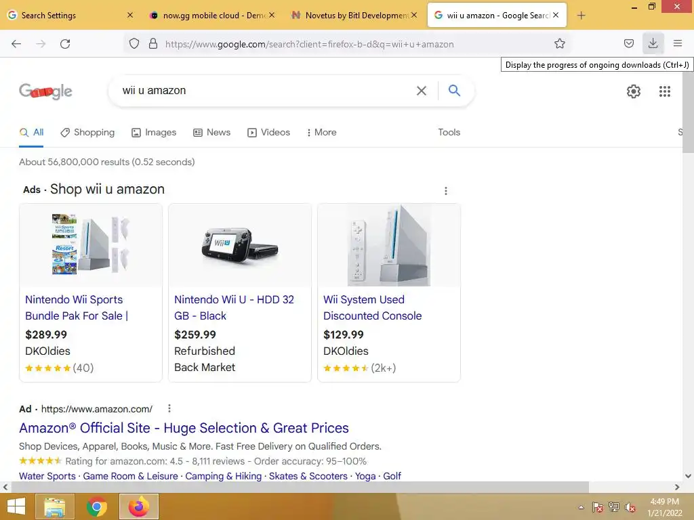Click the forward navigation arrow
This screenshot has height=520, width=694.
click(x=41, y=44)
